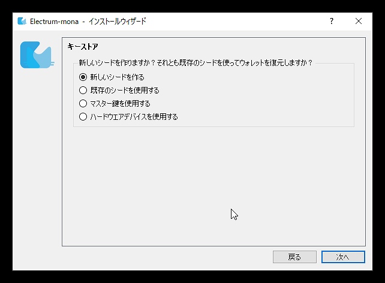
Task: Click the large Electrum-mona logo
Action: (37, 55)
